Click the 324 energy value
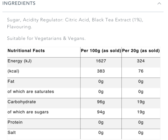Viewport: 168px width, 140px height. tap(141, 61)
